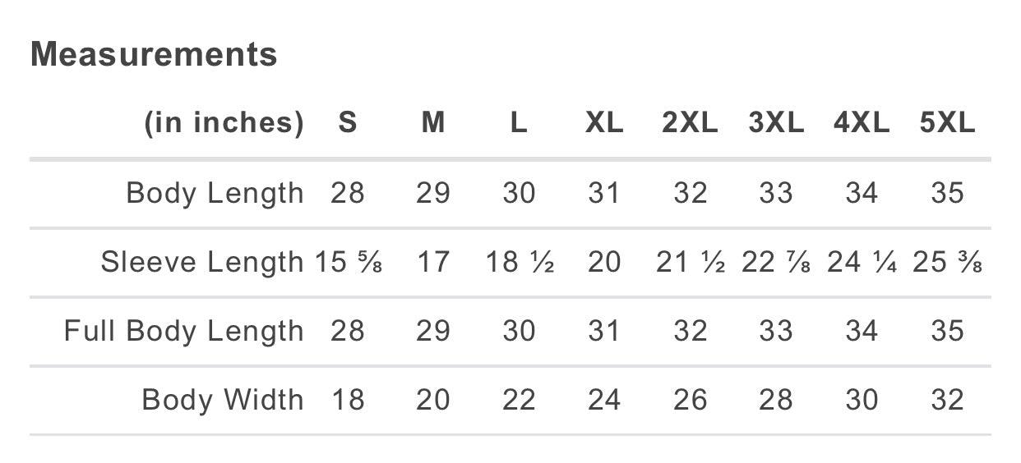The width and height of the screenshot is (1021, 463).
Task: Select the S size column header
Action: click(x=348, y=123)
